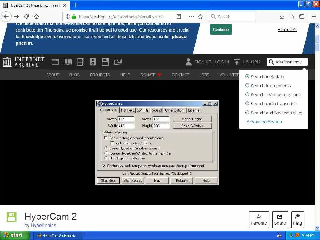Toggle the sidebar icon in the toolbar

302,17
